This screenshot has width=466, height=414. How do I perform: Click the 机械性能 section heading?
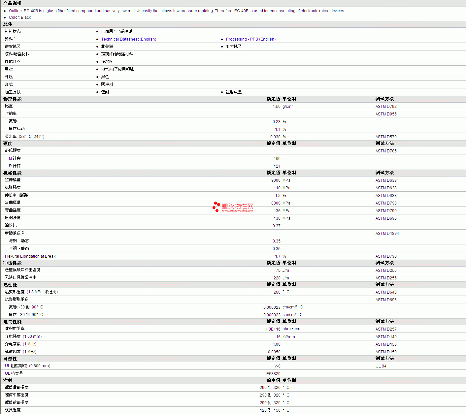point(13,173)
